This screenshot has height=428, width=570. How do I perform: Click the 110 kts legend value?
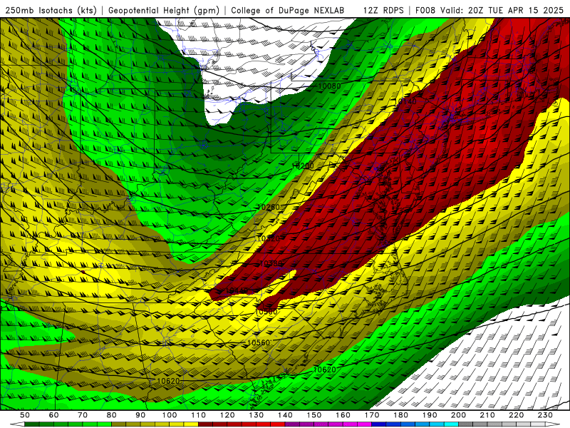pos(199,415)
